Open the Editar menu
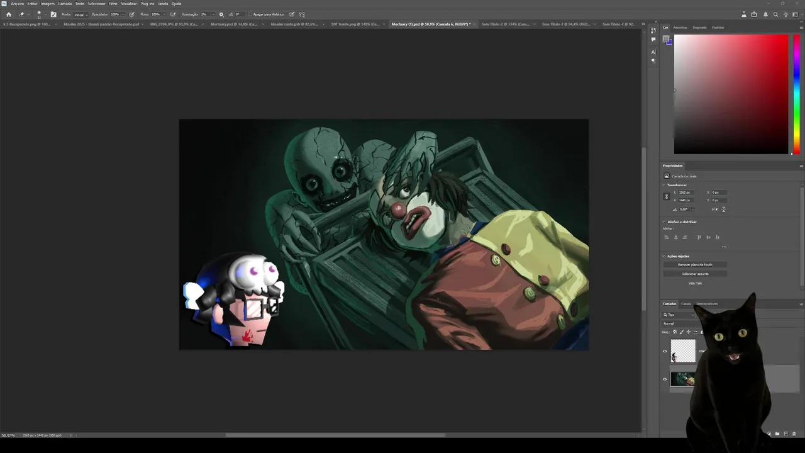Screen dimensions: 805x453 click(32, 4)
